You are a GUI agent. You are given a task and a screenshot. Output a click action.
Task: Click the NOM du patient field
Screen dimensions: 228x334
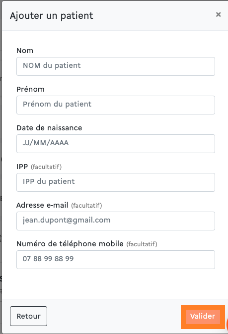116,66
